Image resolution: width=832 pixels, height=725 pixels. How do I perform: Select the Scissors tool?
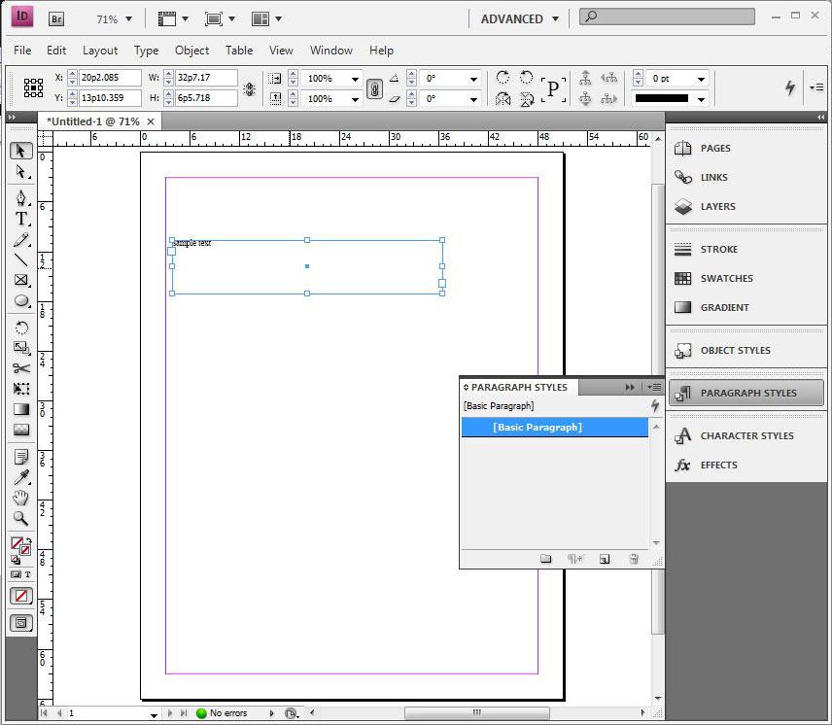(20, 368)
